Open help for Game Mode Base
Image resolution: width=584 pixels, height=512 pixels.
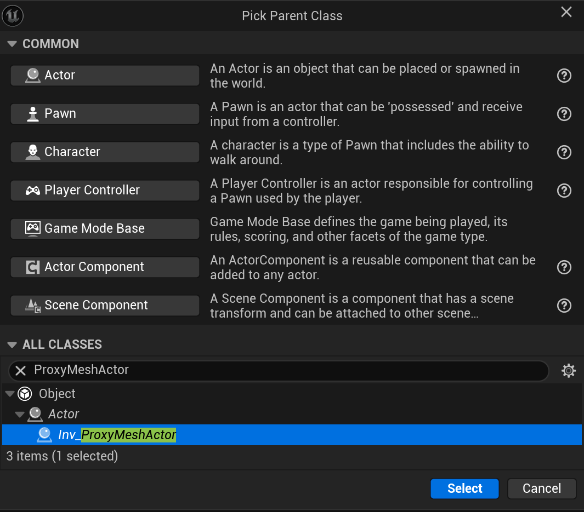pyautogui.click(x=564, y=228)
